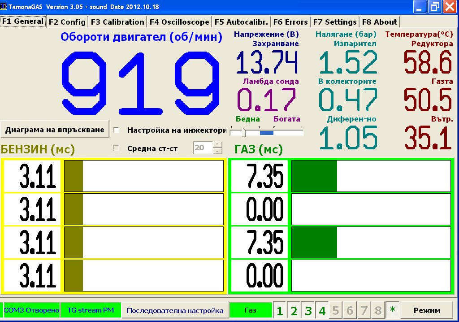The height and width of the screenshot is (322, 459).
Task: Click the Бедна/Богата lambda slider handle
Action: (x=243, y=132)
